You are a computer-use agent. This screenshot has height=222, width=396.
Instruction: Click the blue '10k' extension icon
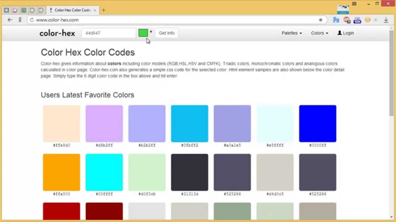(357, 20)
